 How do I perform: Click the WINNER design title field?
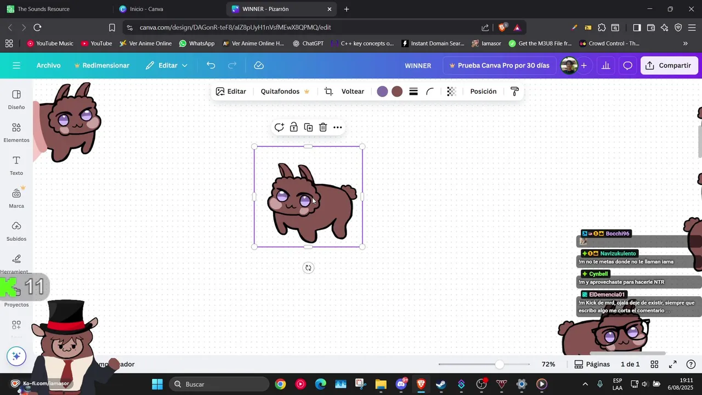pos(418,65)
